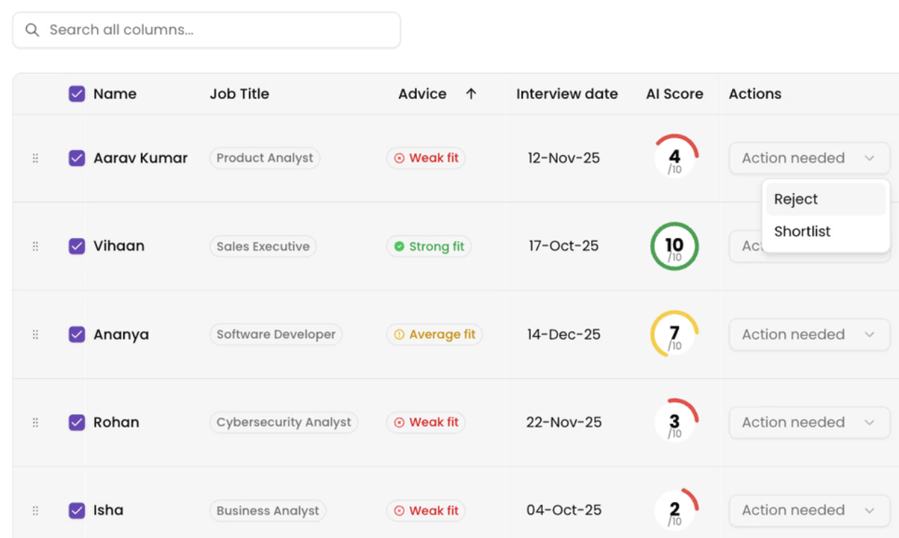Uncheck Ananya's row checkbox

(x=76, y=334)
